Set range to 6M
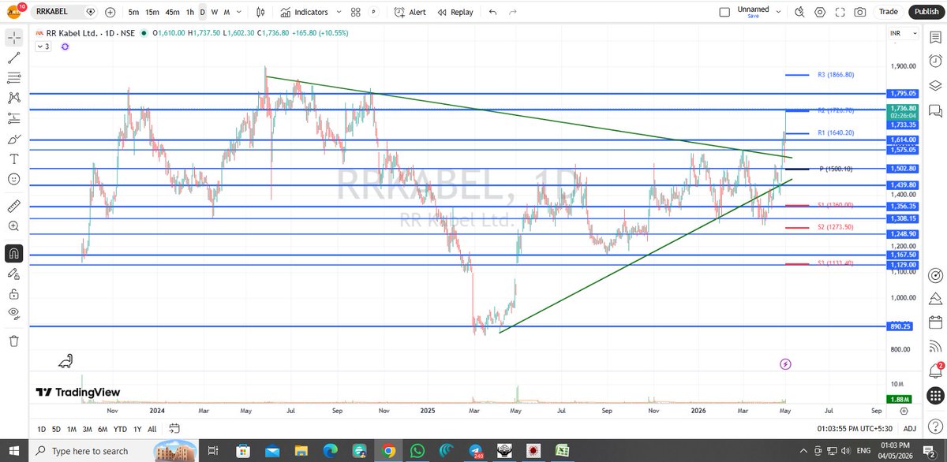Viewport: 947px width, 462px height. (x=103, y=429)
